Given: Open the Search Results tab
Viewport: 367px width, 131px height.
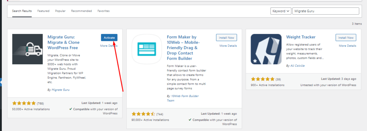Looking at the screenshot, I should (22, 11).
